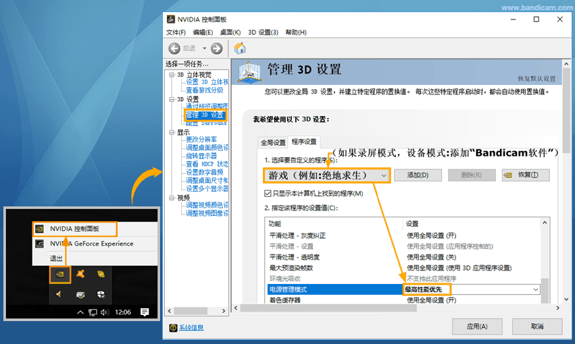Open the 3D 设置(3) menu
The width and height of the screenshot is (575, 344).
tap(263, 32)
